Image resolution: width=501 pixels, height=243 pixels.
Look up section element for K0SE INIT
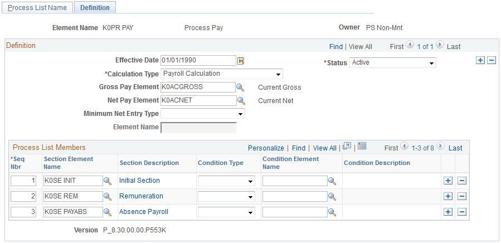point(108,181)
